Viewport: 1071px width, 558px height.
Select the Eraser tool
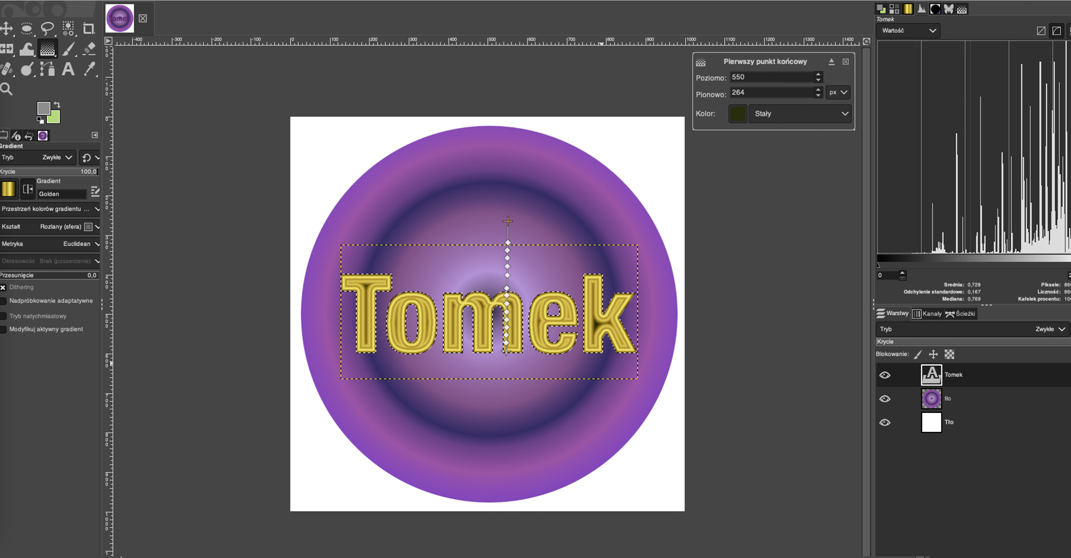click(x=89, y=49)
